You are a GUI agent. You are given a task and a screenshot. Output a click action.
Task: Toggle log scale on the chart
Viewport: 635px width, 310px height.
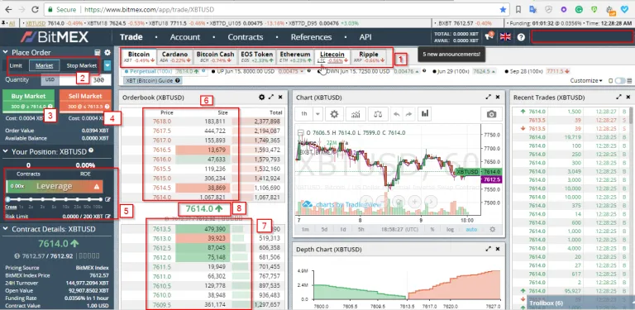pyautogui.click(x=450, y=230)
